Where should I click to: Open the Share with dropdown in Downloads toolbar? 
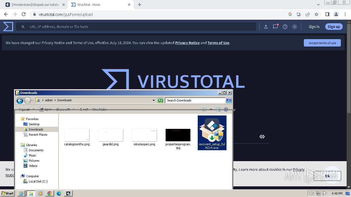[x=65, y=109]
